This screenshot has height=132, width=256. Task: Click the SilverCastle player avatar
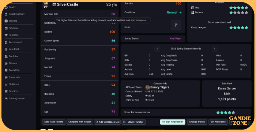46,5
